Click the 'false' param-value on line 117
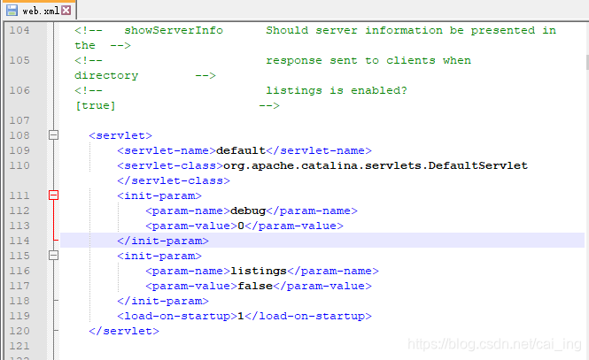Screen dimensions: 589x360 (x=255, y=286)
